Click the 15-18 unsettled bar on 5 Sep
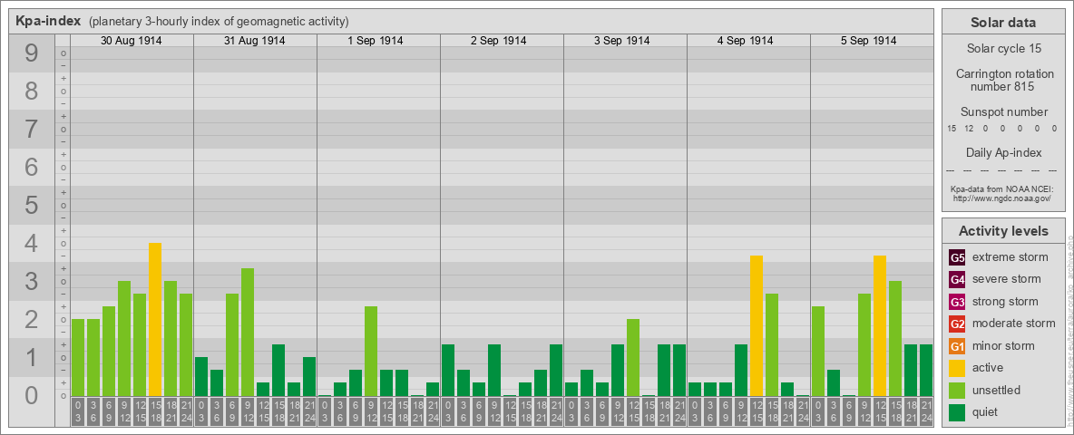The height and width of the screenshot is (435, 1074). point(895,339)
